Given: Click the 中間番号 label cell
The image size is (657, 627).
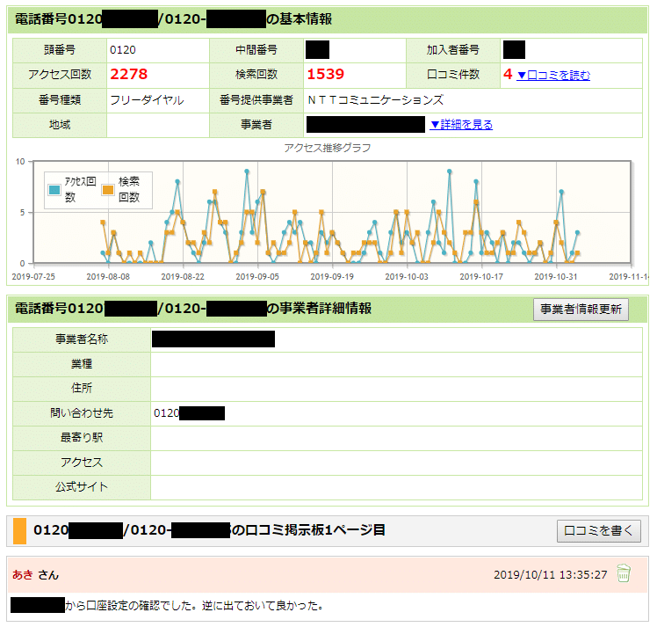Looking at the screenshot, I should pos(256,50).
